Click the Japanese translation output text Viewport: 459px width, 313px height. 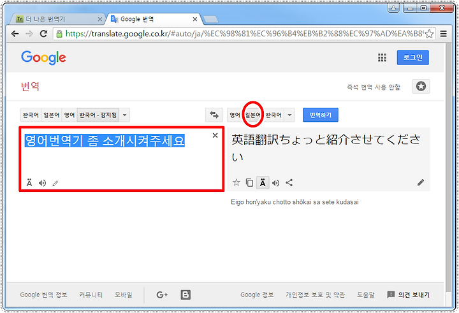[326, 148]
